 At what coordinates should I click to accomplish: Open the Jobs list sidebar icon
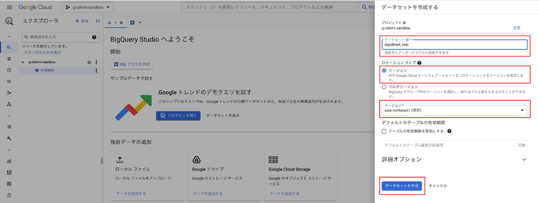(9, 127)
